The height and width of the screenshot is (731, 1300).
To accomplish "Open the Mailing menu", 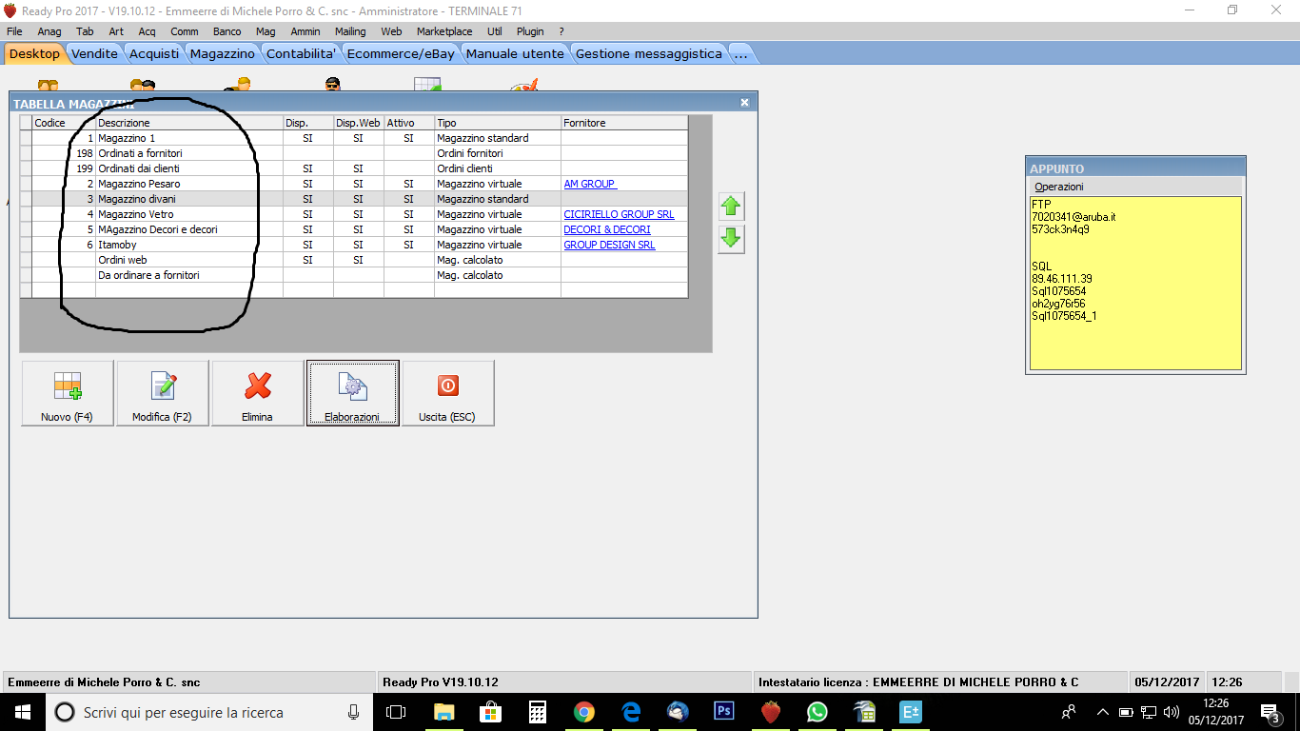I will pyautogui.click(x=350, y=31).
